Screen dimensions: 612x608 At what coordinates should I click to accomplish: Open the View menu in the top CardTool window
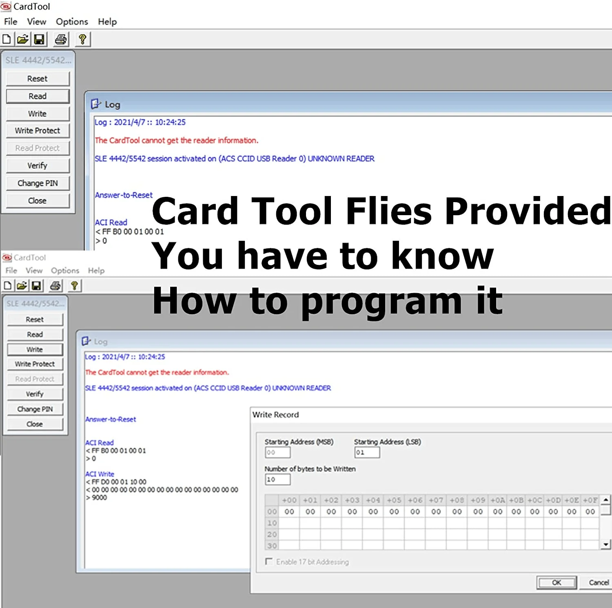37,22
